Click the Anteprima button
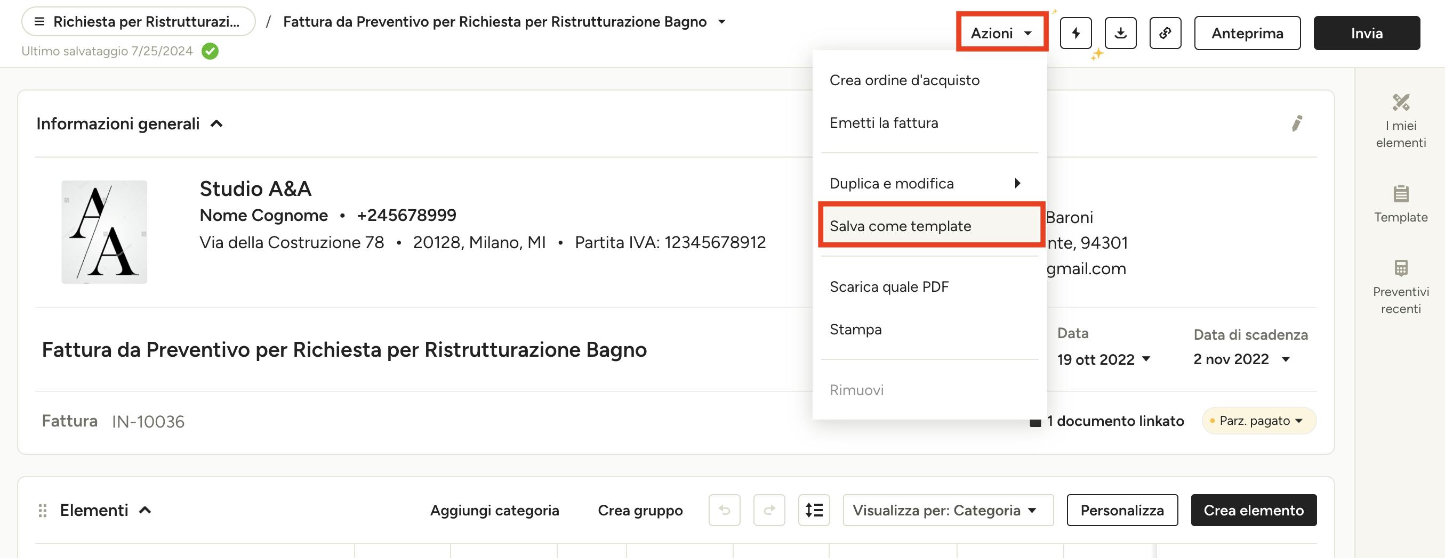 point(1247,33)
